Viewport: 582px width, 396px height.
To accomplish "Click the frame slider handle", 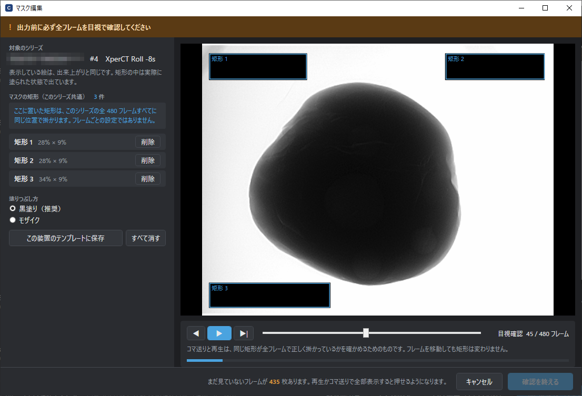I will pos(366,333).
